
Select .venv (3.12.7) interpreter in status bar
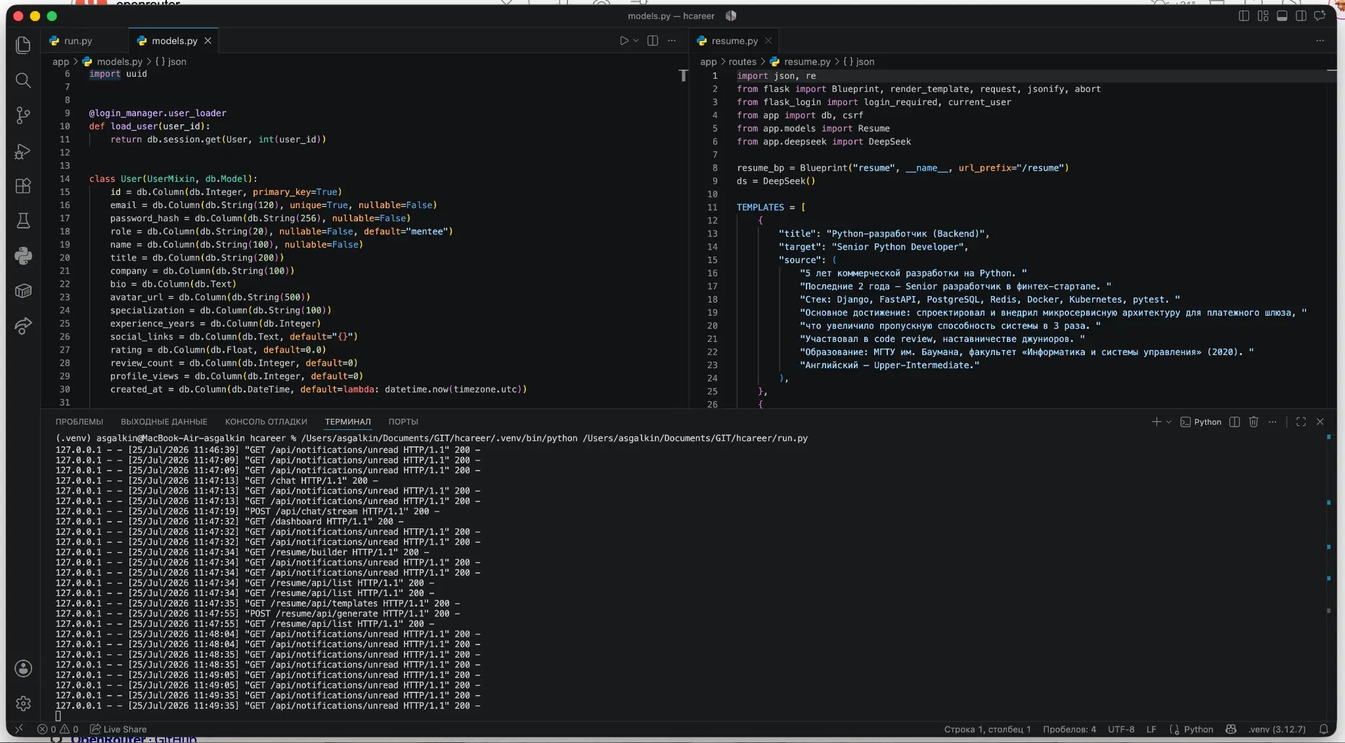pyautogui.click(x=1277, y=729)
